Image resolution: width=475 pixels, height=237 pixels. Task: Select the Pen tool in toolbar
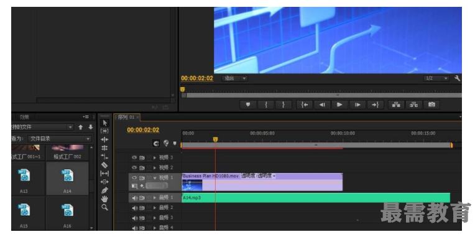tap(104, 190)
